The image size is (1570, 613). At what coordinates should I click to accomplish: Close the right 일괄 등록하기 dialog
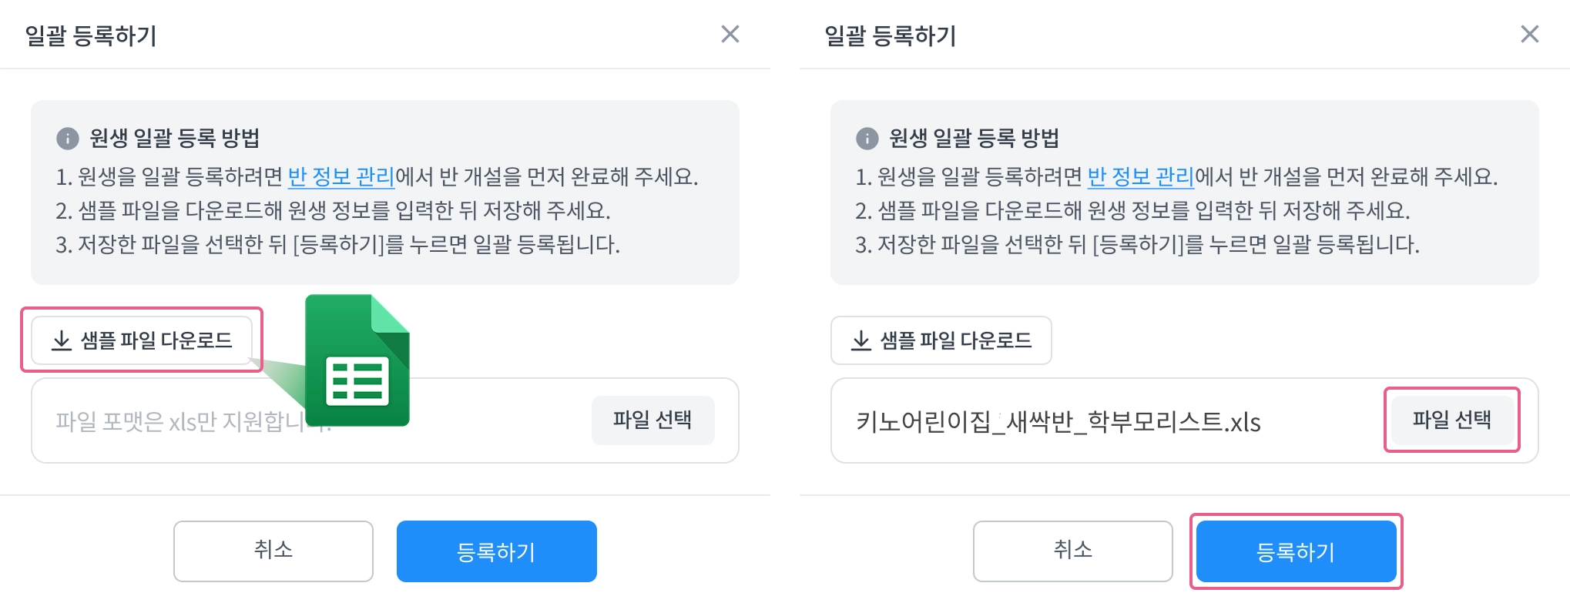point(1529,34)
